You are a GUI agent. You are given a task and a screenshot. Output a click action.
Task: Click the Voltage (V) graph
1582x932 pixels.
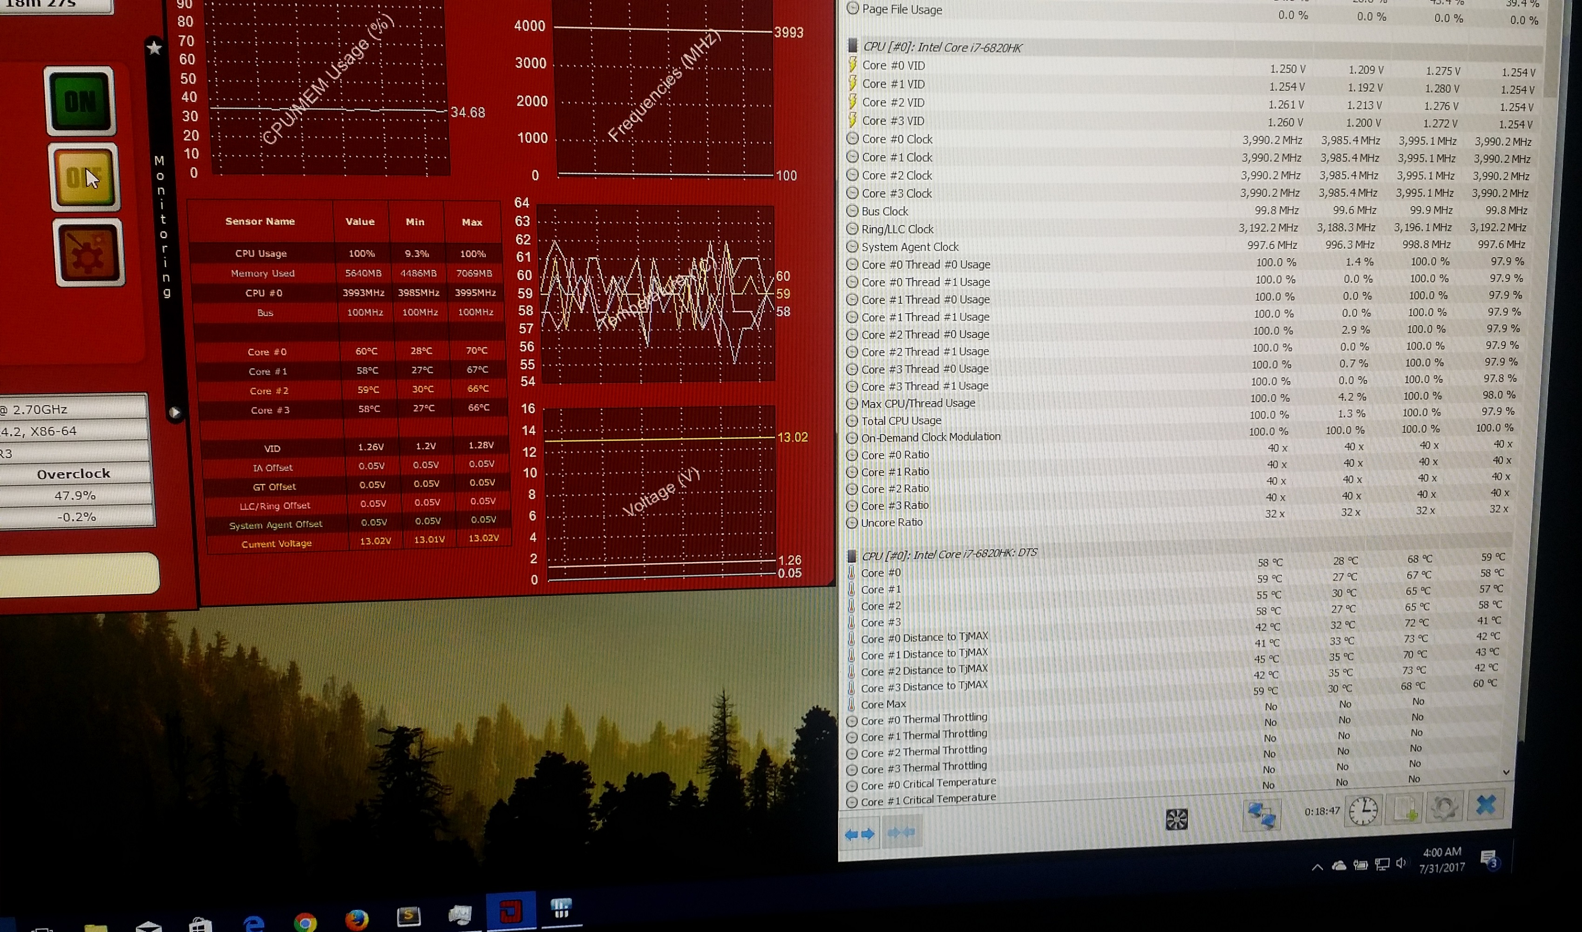[660, 493]
